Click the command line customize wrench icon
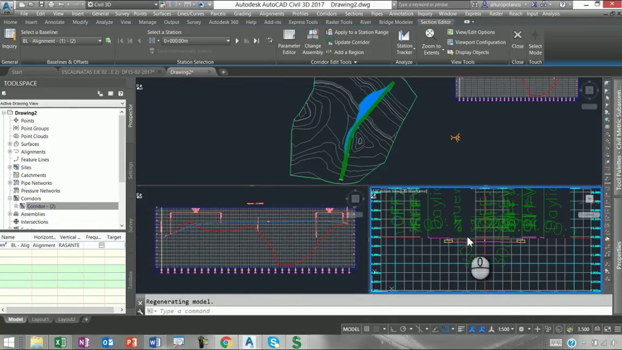622x350 pixels. pos(140,311)
